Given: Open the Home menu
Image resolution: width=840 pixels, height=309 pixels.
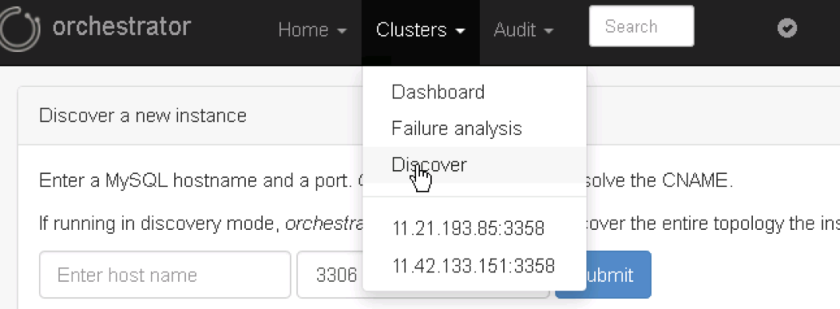Looking at the screenshot, I should pos(313,30).
